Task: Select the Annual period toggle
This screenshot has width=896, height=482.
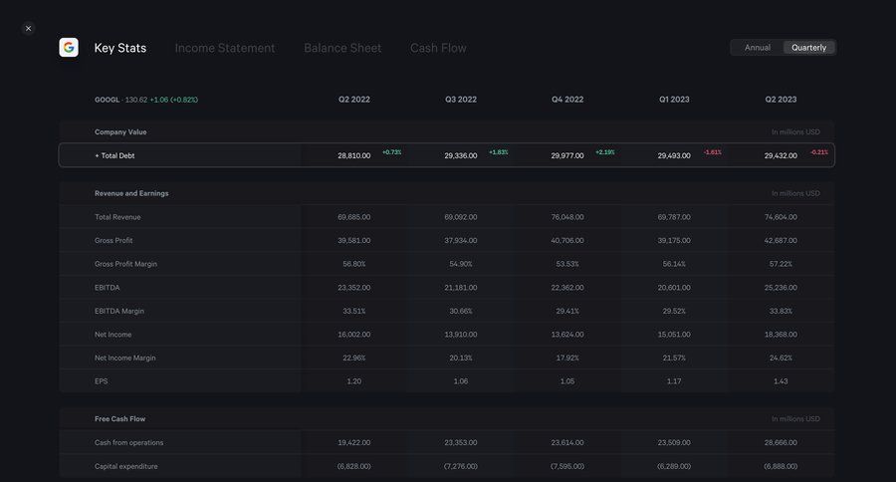Action: click(758, 48)
